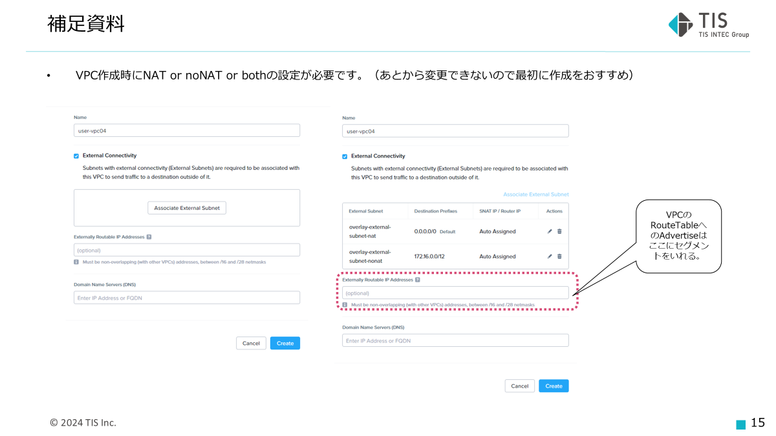Select the overlay-external-subnet-nat cell
Image resolution: width=776 pixels, height=436 pixels.
[370, 231]
